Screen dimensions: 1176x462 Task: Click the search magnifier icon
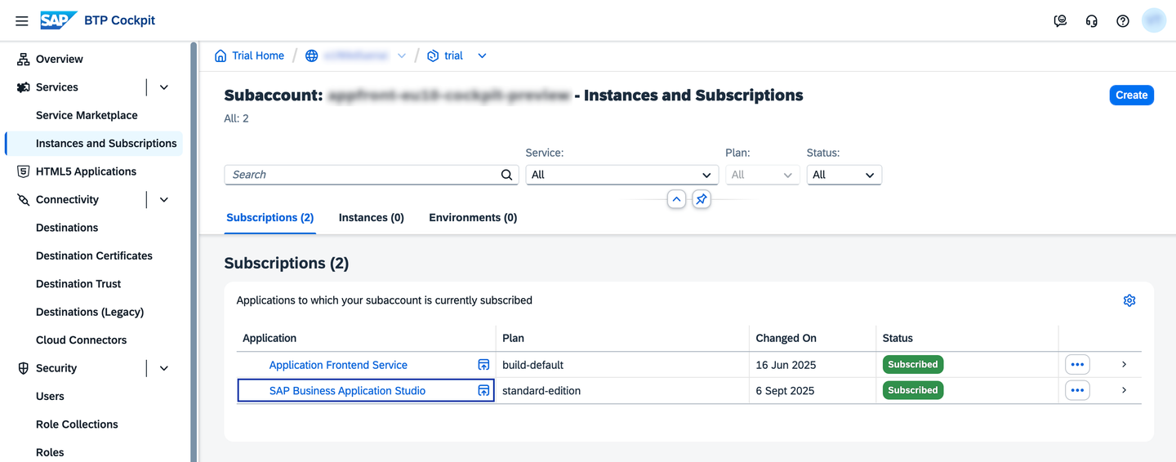pyautogui.click(x=507, y=175)
